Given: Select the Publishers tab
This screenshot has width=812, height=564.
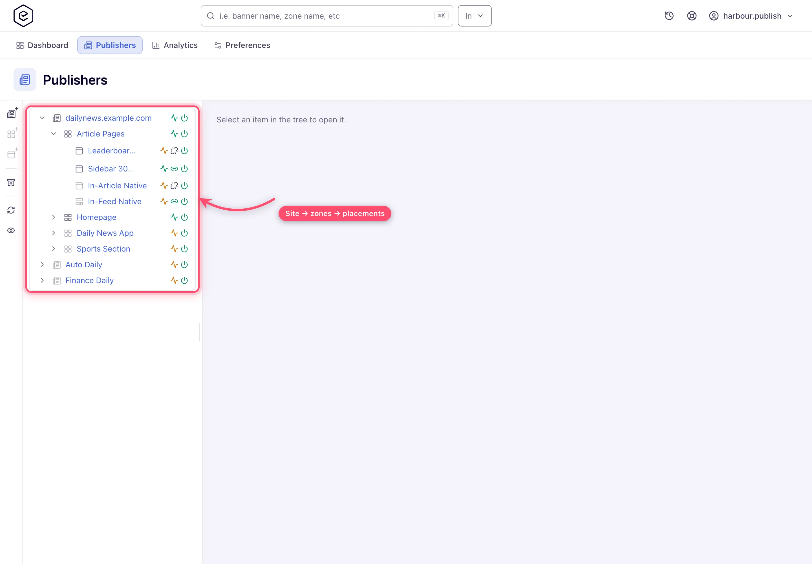Looking at the screenshot, I should 110,45.
